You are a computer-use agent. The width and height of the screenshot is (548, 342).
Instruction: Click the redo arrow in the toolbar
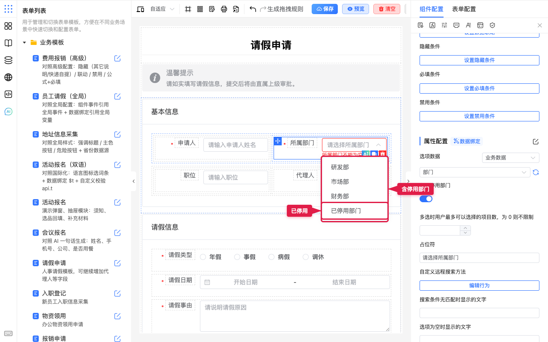(x=263, y=9)
